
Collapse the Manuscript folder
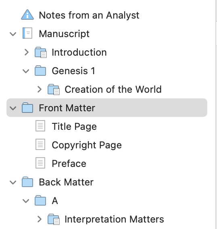point(13,34)
